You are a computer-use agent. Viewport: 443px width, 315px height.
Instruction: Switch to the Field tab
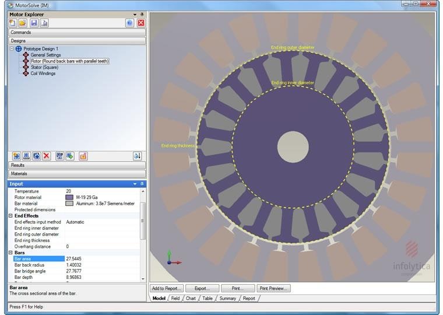coord(175,298)
